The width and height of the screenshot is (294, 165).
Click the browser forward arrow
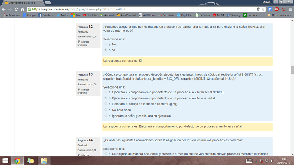tap(10, 9)
